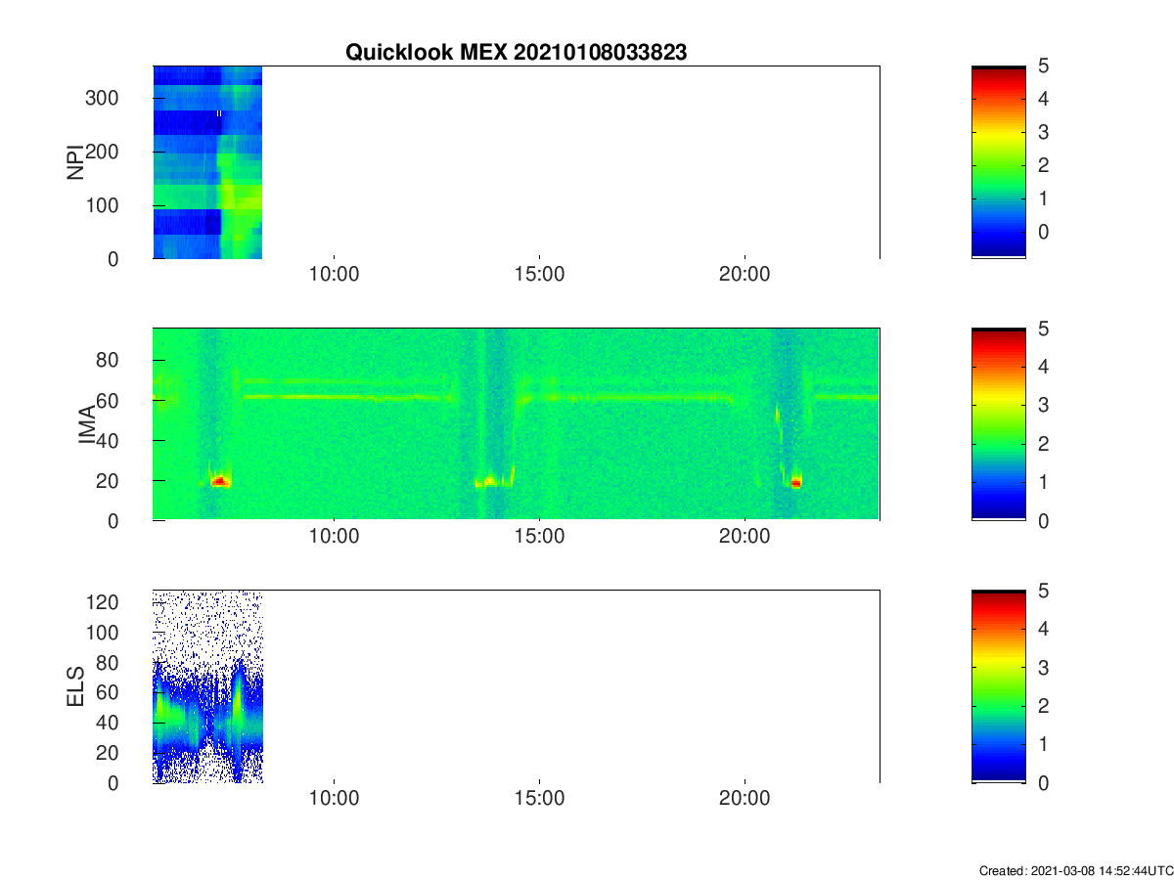Viewport: 1174px width, 880px height.
Task: Click "20:00" tick under ELS panel
Action: click(745, 799)
